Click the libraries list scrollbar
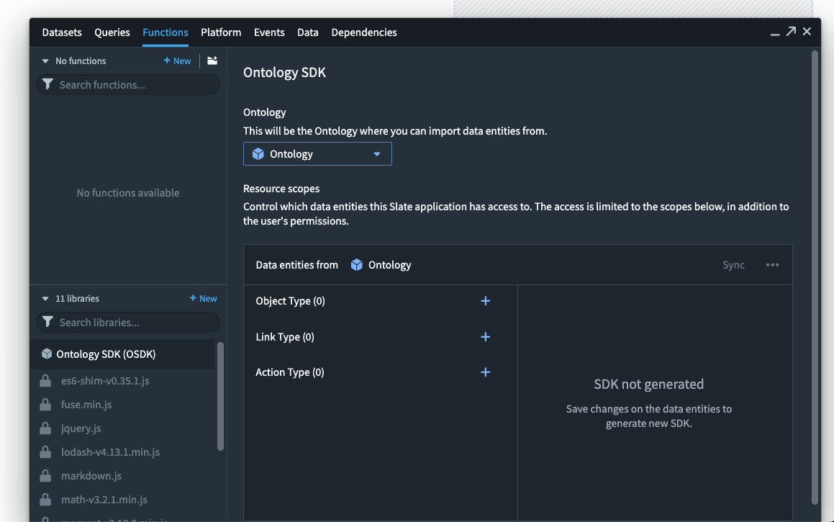This screenshot has width=834, height=522. click(x=220, y=397)
